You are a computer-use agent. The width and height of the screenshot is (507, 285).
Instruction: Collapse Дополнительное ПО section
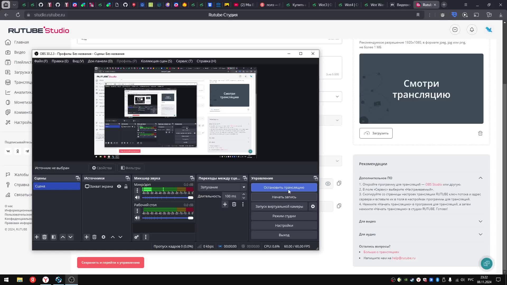(x=481, y=178)
